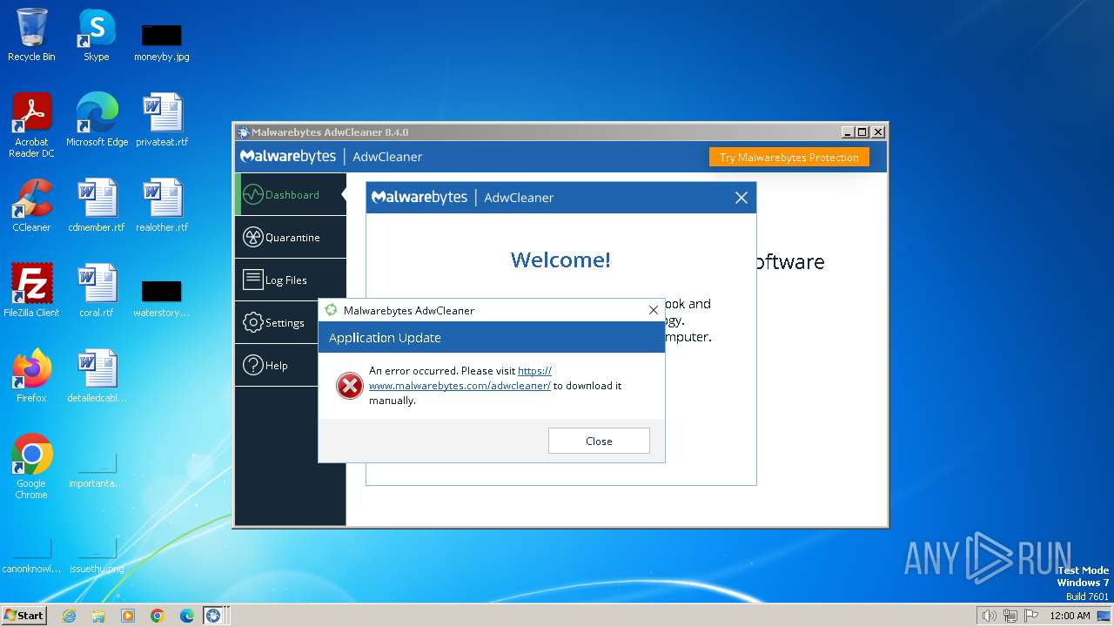Viewport: 1114px width, 627px height.
Task: Click Try Malwarebytes Protection button
Action: (789, 157)
